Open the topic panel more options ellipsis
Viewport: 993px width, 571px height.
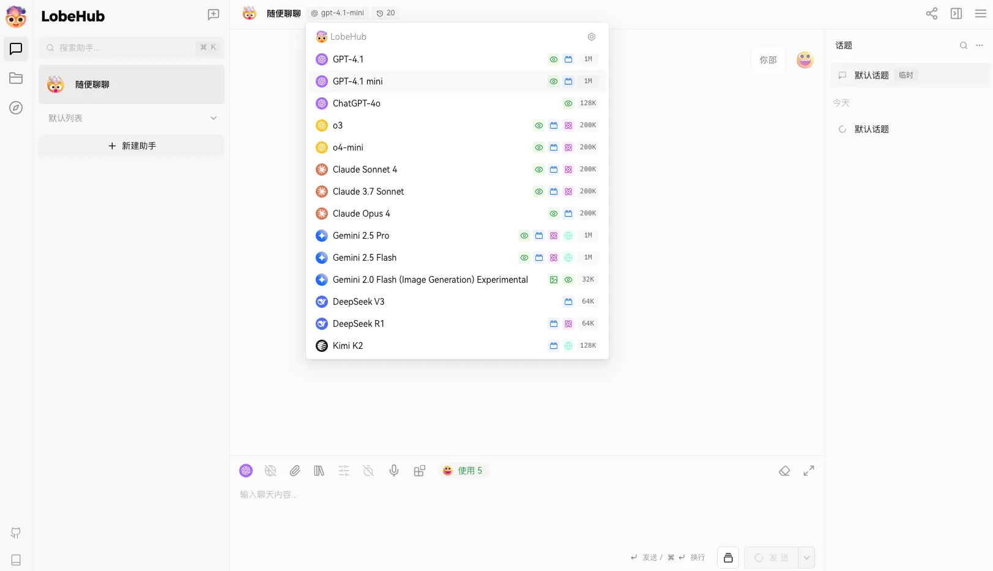click(980, 45)
